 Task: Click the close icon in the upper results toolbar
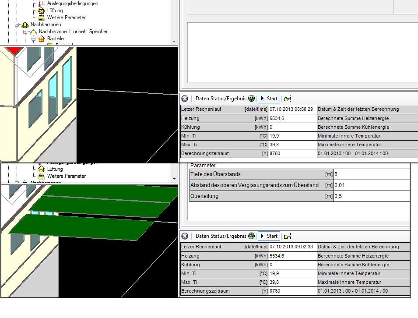point(185,99)
